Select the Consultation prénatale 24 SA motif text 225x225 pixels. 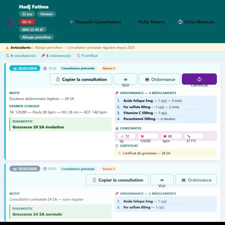[x=46, y=199]
